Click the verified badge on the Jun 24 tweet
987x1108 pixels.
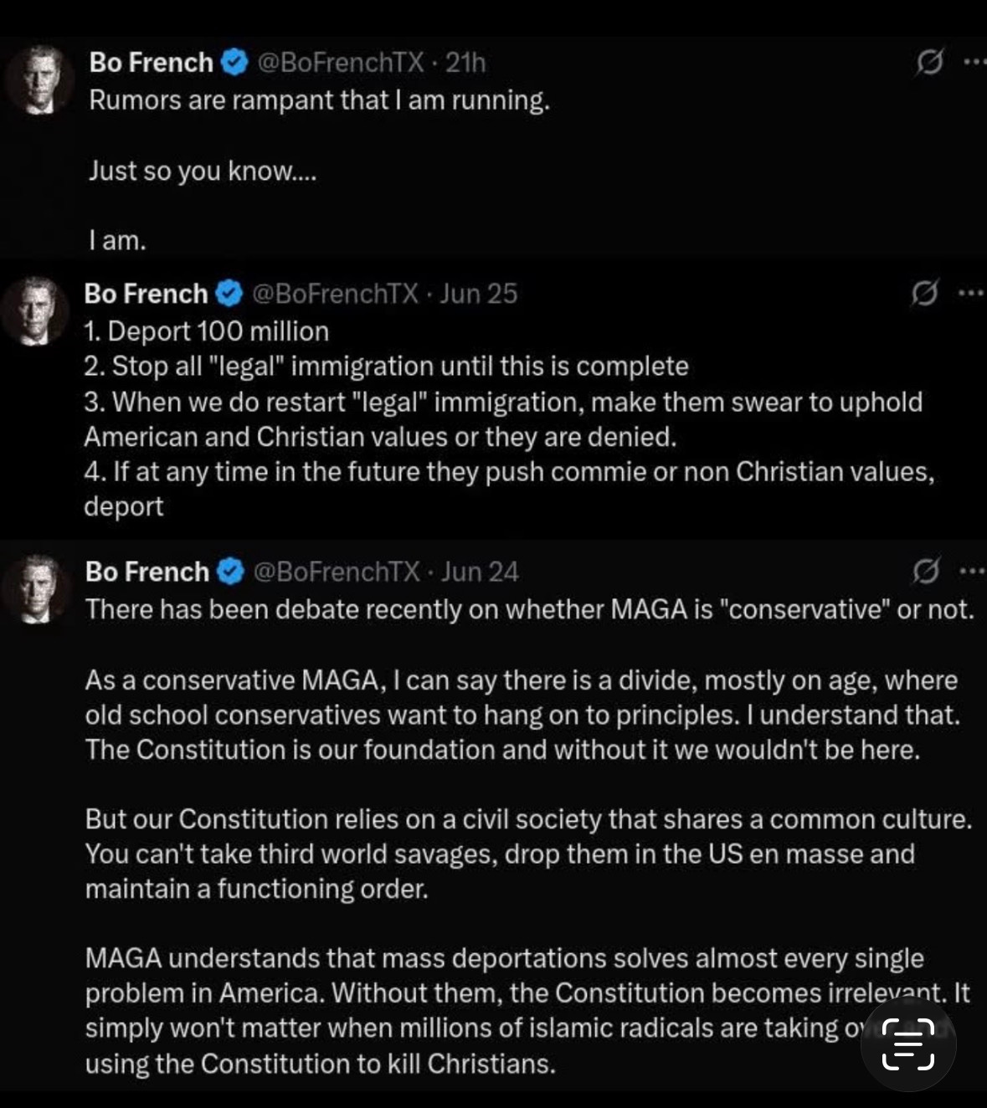click(x=230, y=572)
